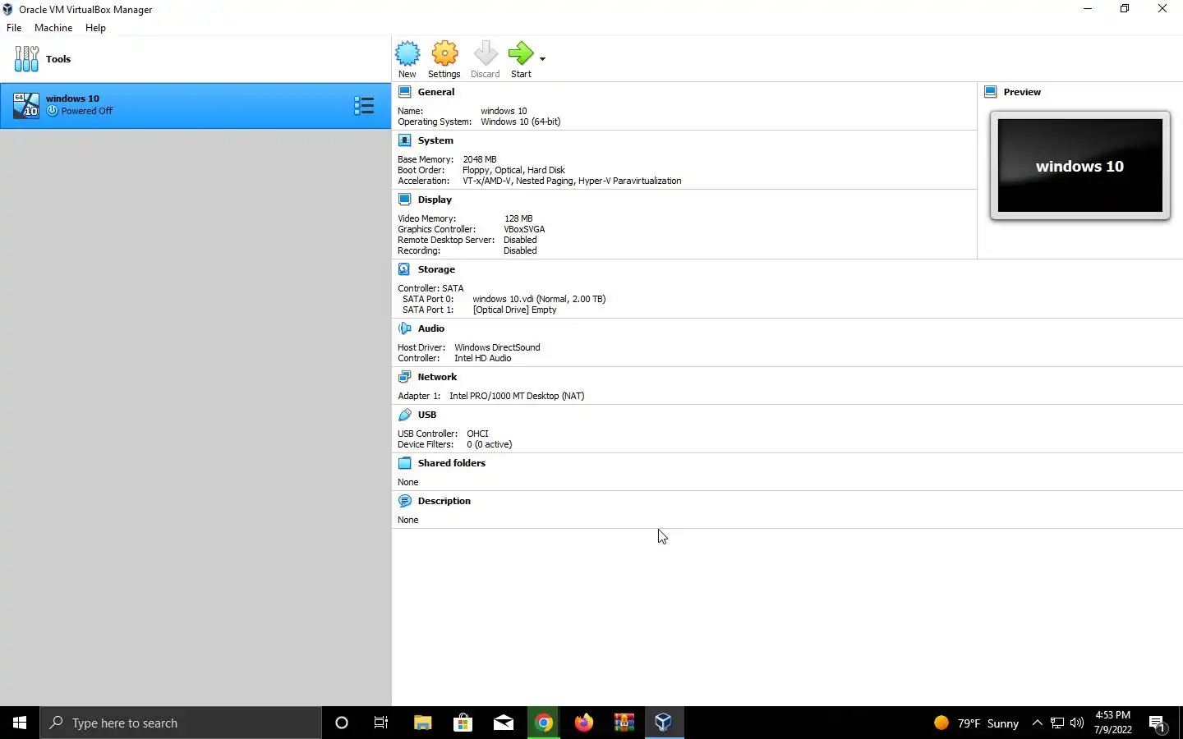Click the Intel PRO/1000 MT Desktop adapter text
Screen dimensions: 1183x739
click(517, 396)
